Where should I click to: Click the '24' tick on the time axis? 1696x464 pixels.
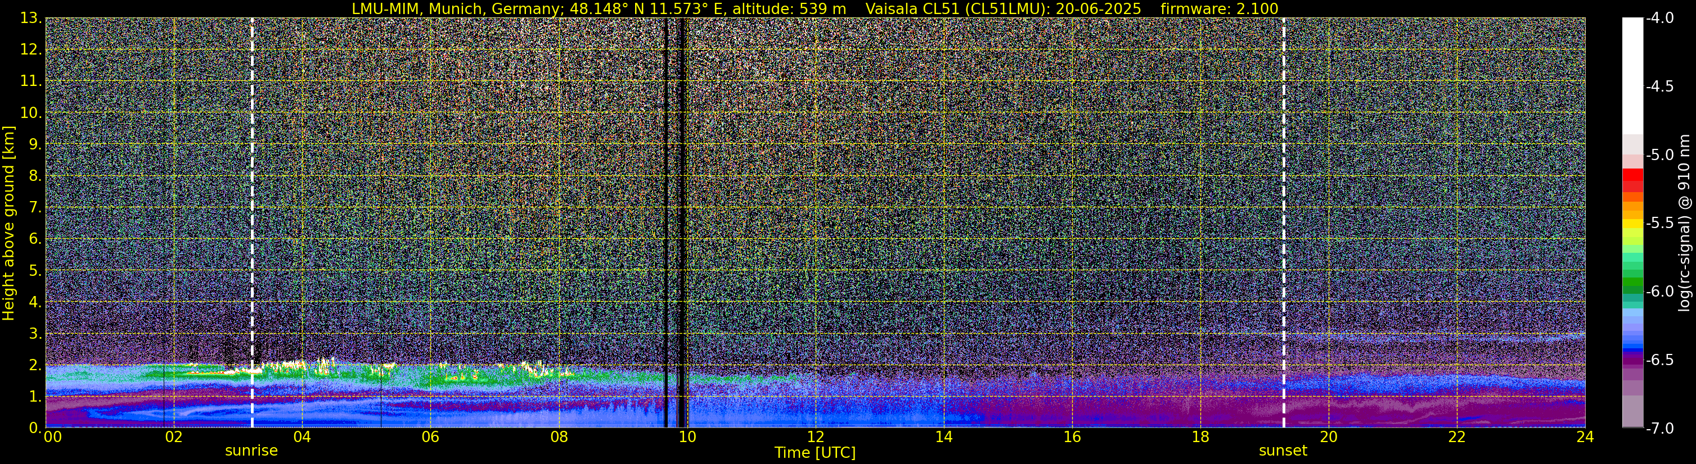tap(1585, 437)
